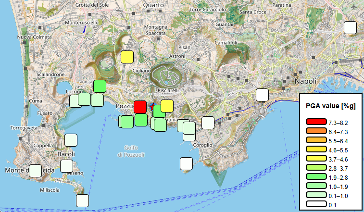Click the orange 6.4–7.3 legend swatch

pos(316,131)
